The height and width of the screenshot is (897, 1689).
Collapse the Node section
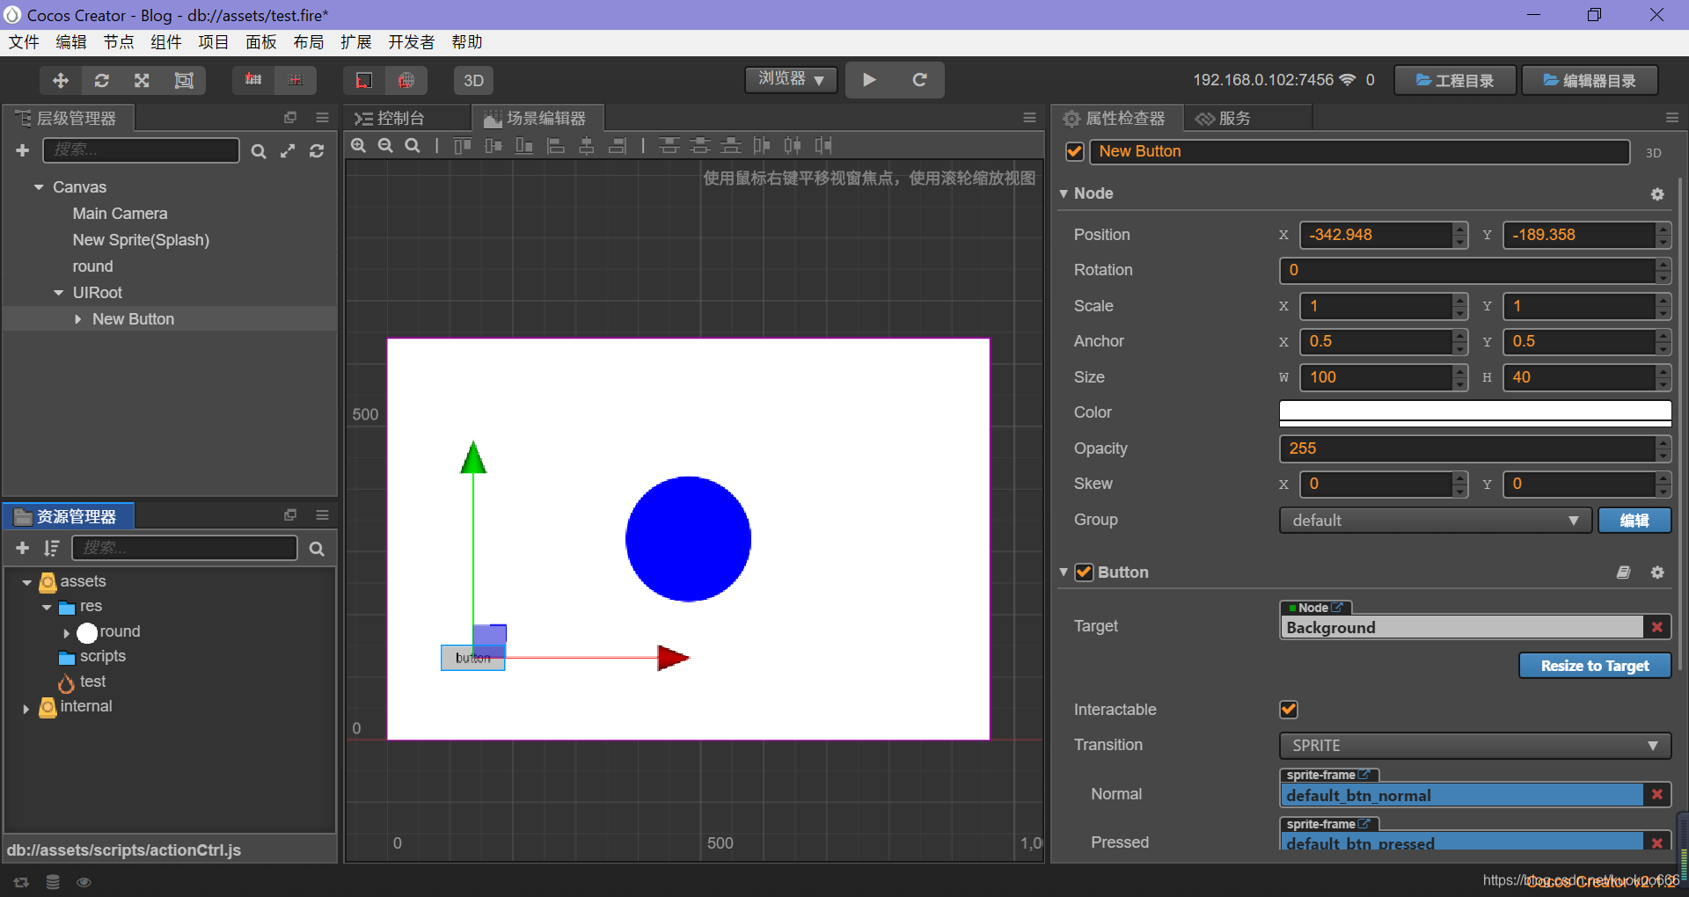coord(1064,193)
